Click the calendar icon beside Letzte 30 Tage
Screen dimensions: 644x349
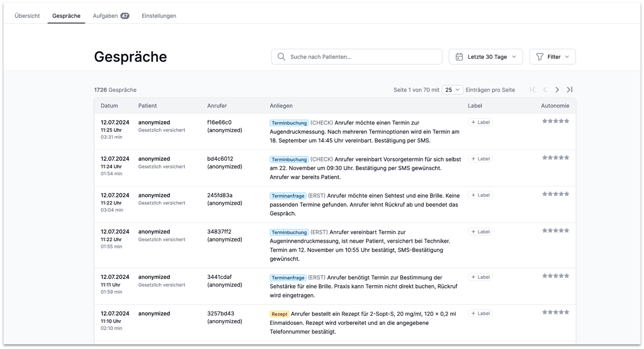tap(459, 57)
